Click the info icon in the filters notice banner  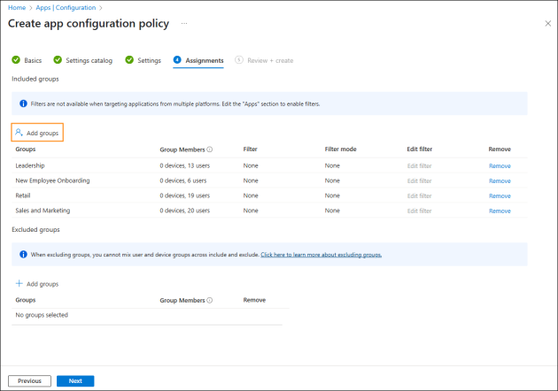point(23,103)
